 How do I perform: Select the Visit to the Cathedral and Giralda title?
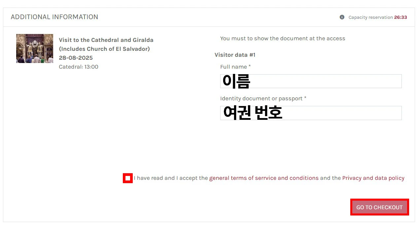coord(106,40)
